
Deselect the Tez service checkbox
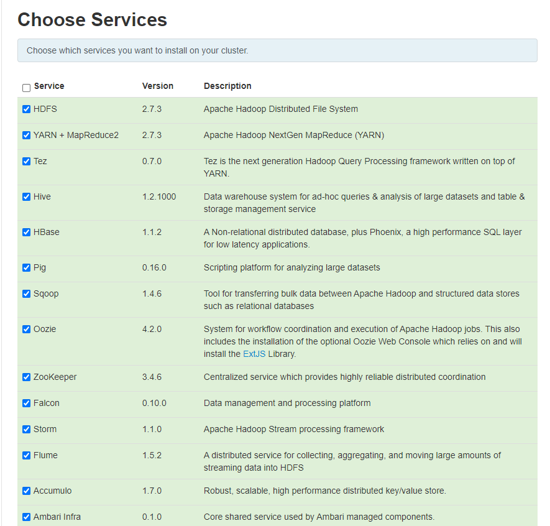(26, 162)
